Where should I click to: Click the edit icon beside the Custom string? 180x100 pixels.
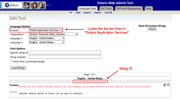tap(165, 85)
